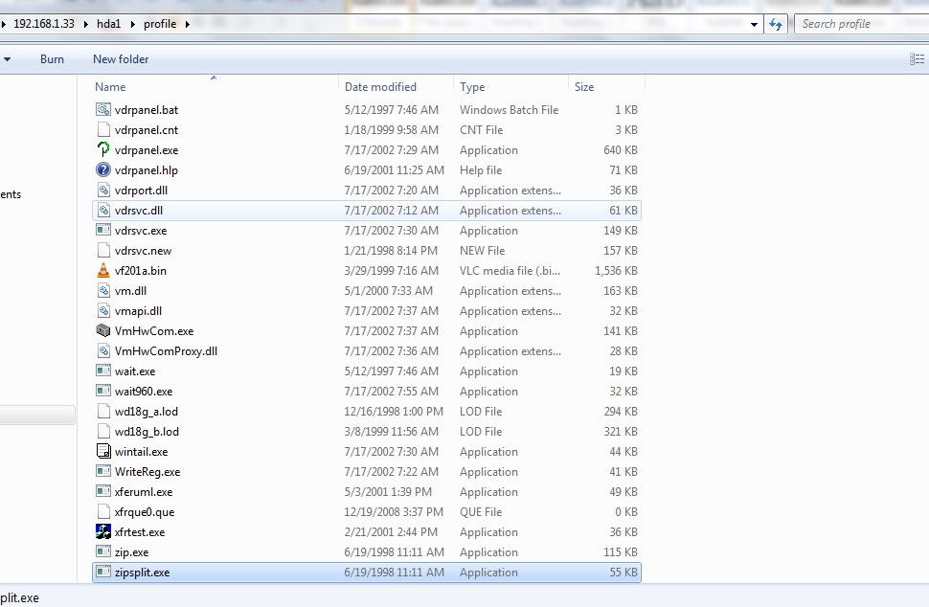
Task: Click the help icon of vdrpanel.hlp
Action: 103,170
